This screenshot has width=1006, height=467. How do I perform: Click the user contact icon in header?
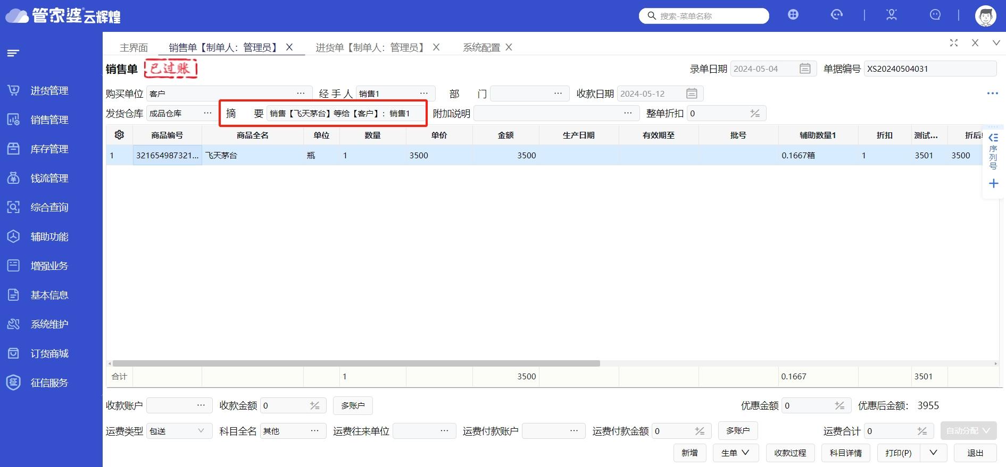coord(892,15)
